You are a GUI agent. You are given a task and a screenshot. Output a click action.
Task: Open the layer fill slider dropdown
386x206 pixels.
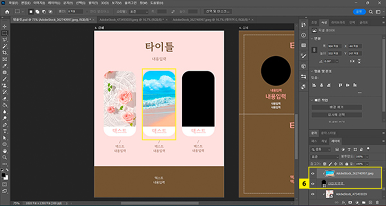tap(367, 164)
